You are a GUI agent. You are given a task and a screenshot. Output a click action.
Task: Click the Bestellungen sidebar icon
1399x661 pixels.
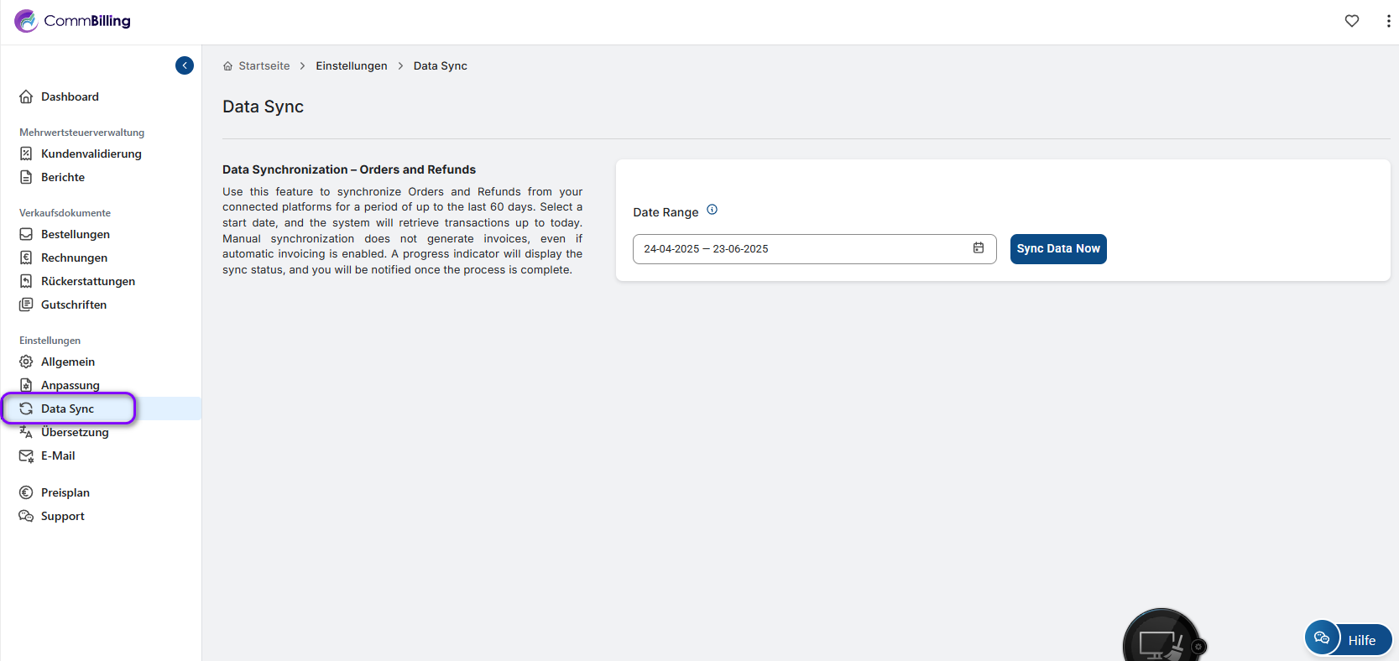26,234
